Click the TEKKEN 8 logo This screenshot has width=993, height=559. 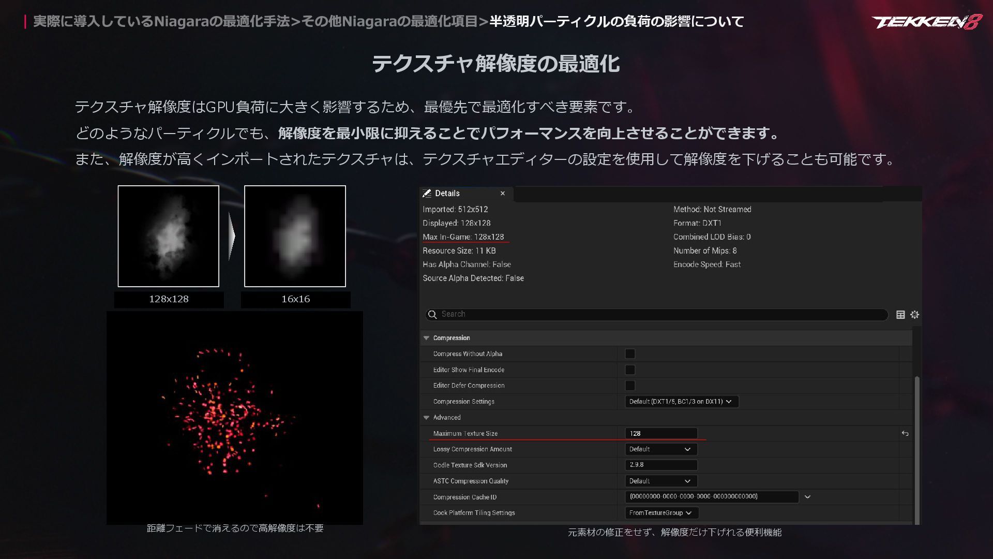pos(926,22)
